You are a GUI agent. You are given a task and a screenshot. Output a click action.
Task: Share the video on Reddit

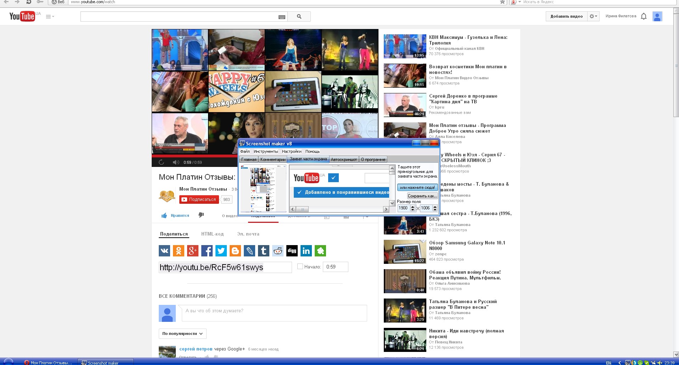click(x=278, y=251)
